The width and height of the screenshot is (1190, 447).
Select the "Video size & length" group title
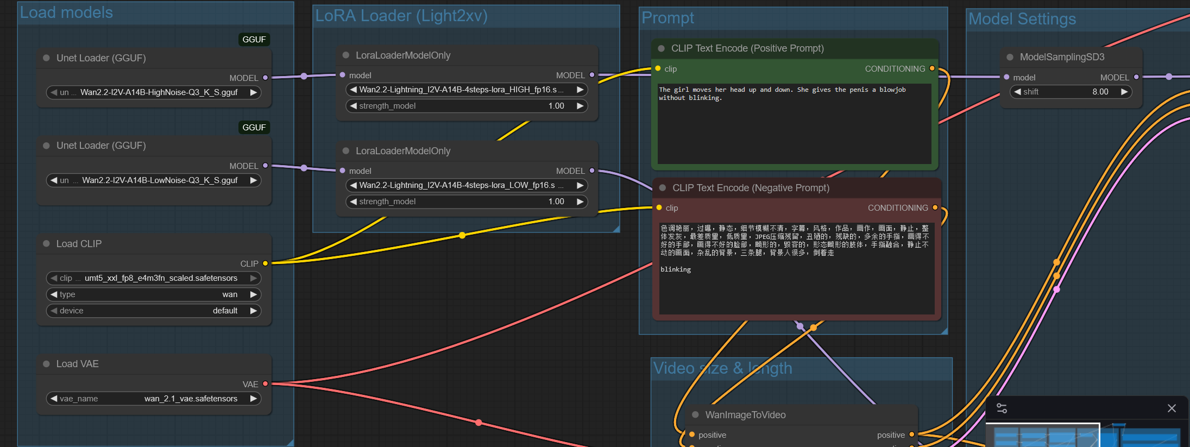(722, 368)
